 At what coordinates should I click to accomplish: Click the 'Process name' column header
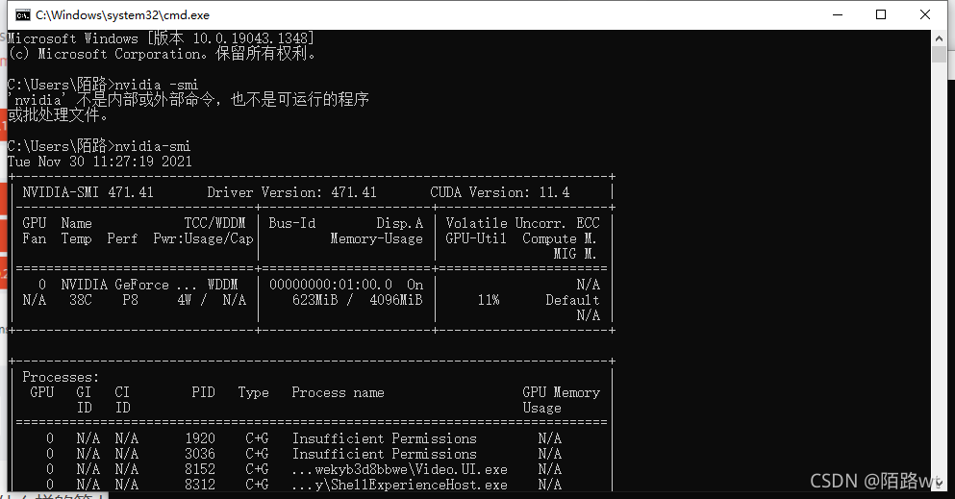338,392
